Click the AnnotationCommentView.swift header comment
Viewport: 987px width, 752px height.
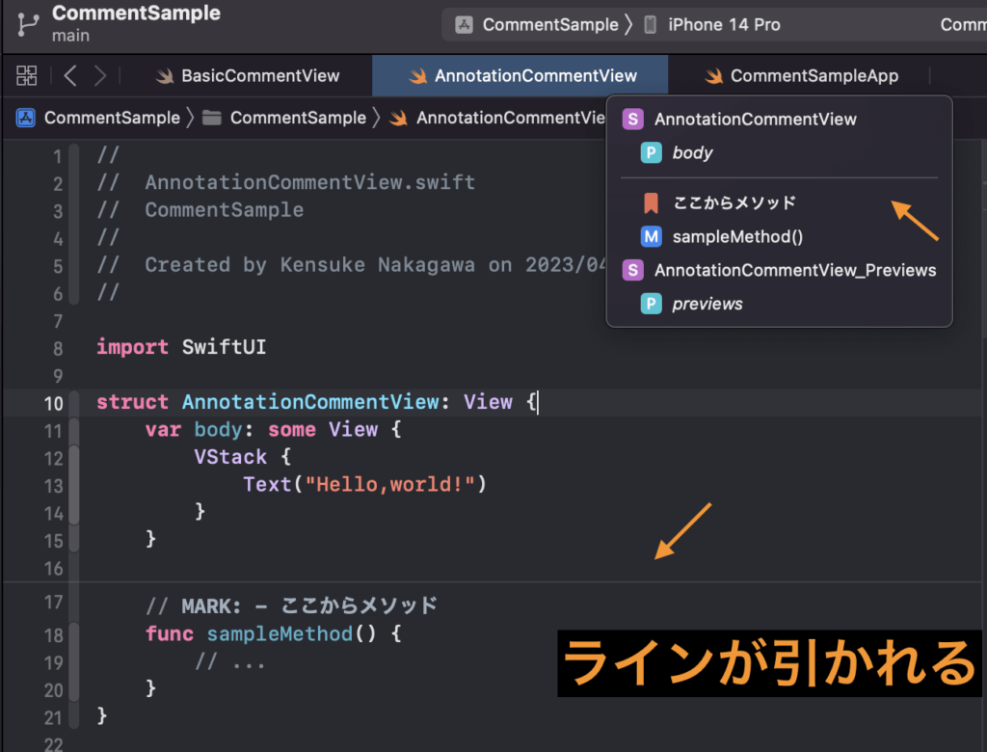(x=309, y=182)
